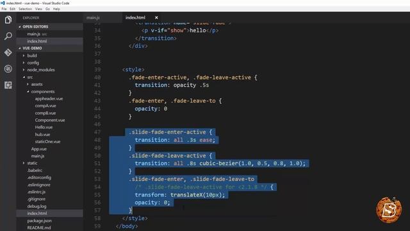Screen dimensions: 410x231
Task: Open .gitignore file
Action: pyautogui.click(x=37, y=199)
